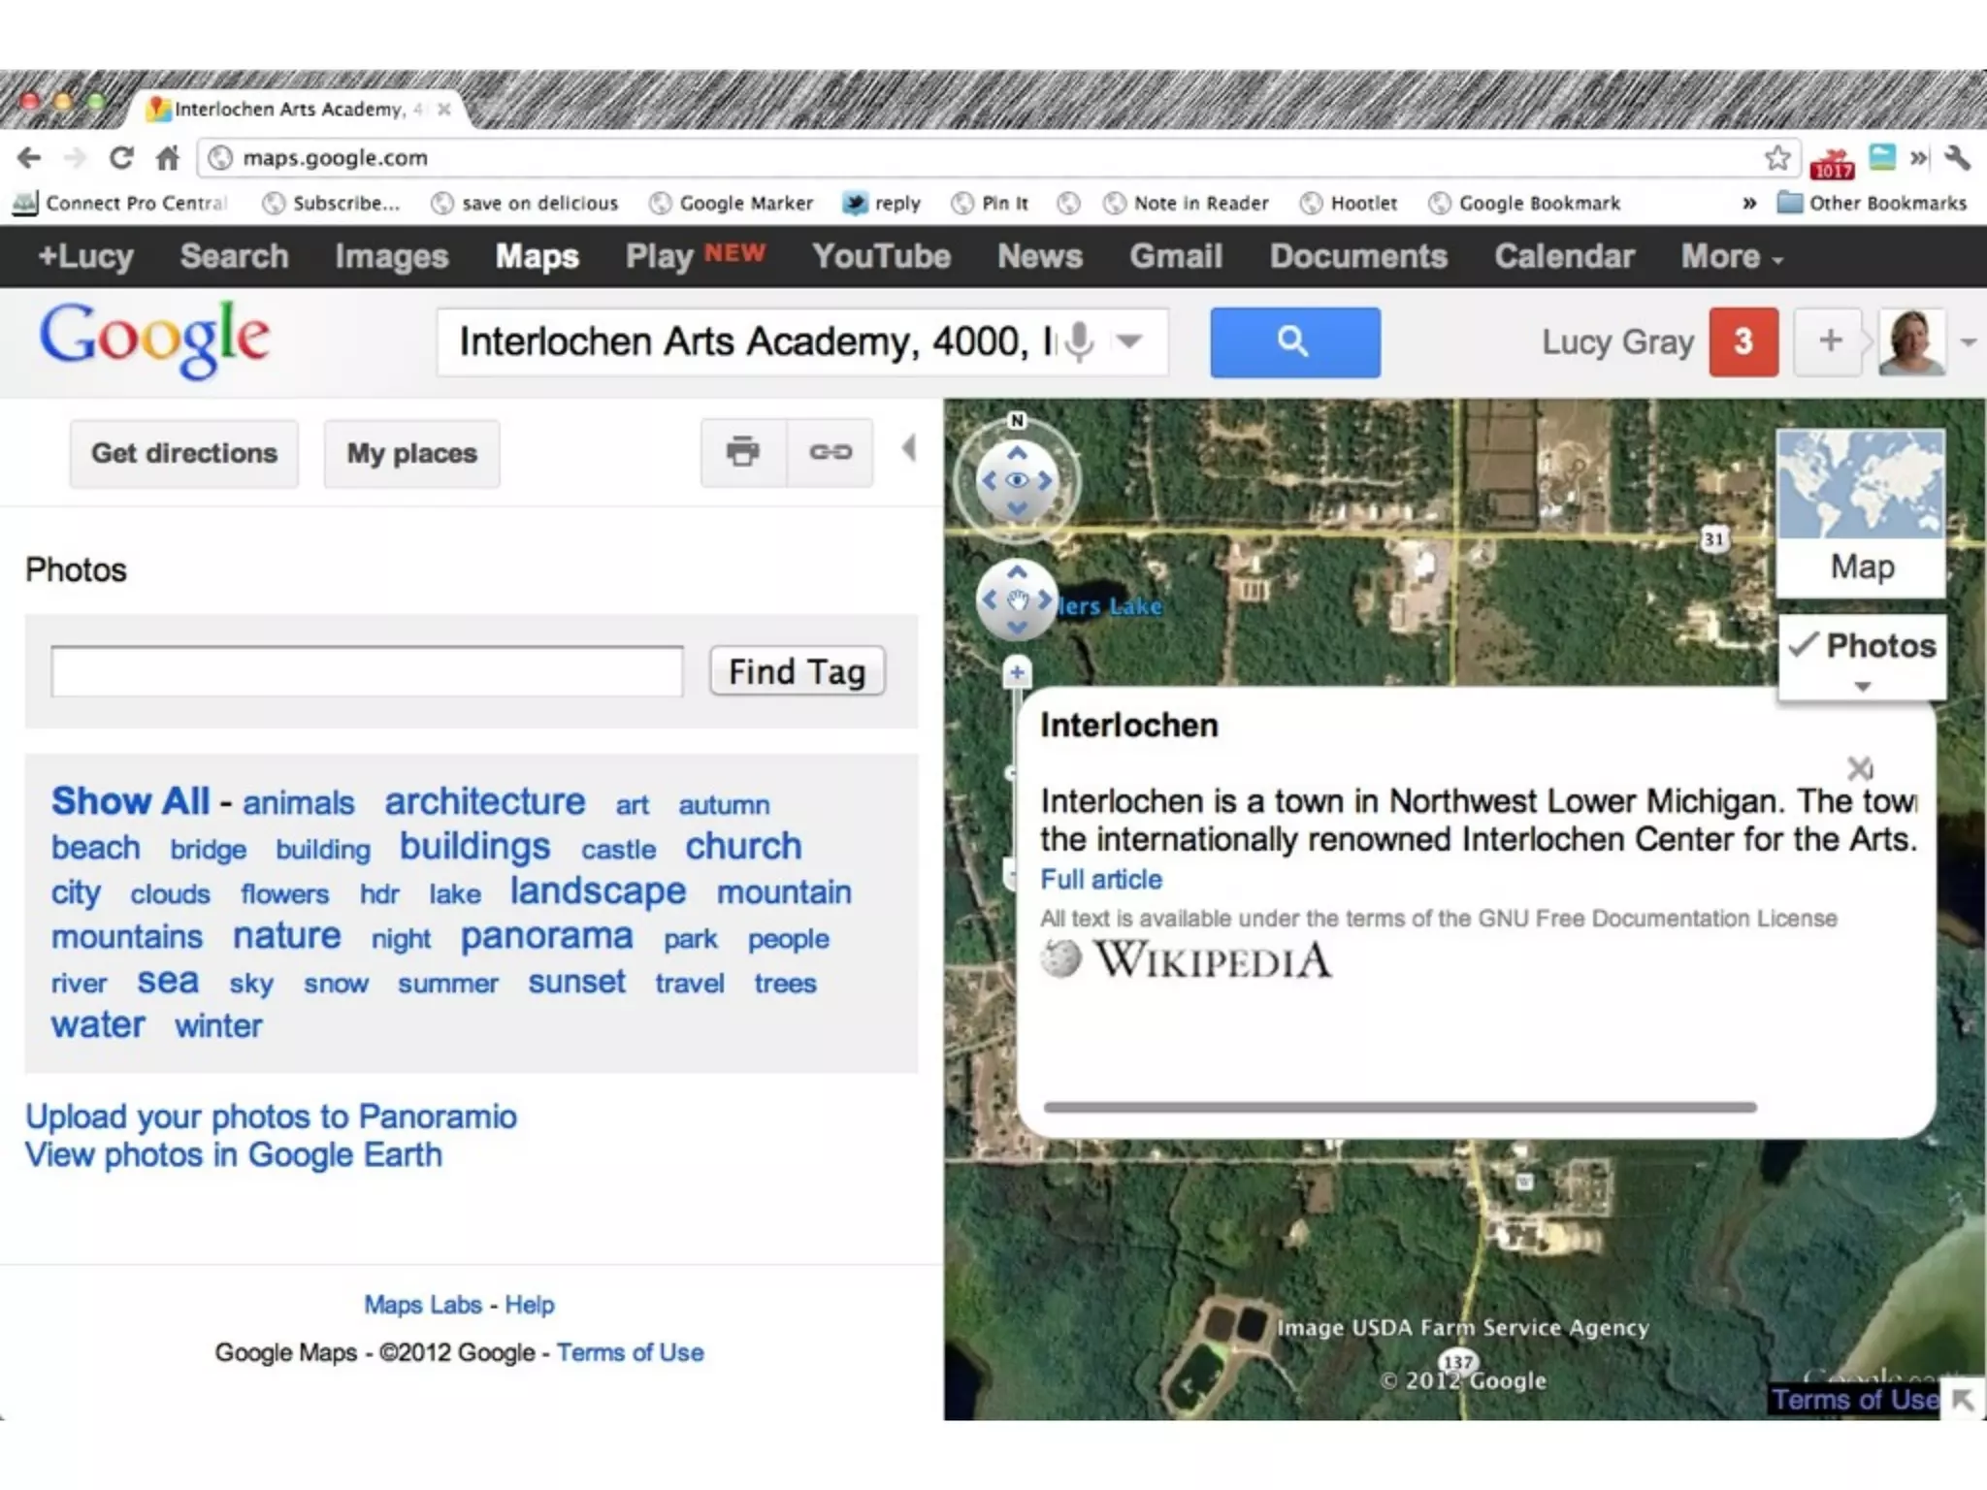1987x1490 pixels.
Task: Expand the More menu in Google bar
Action: point(1731,257)
